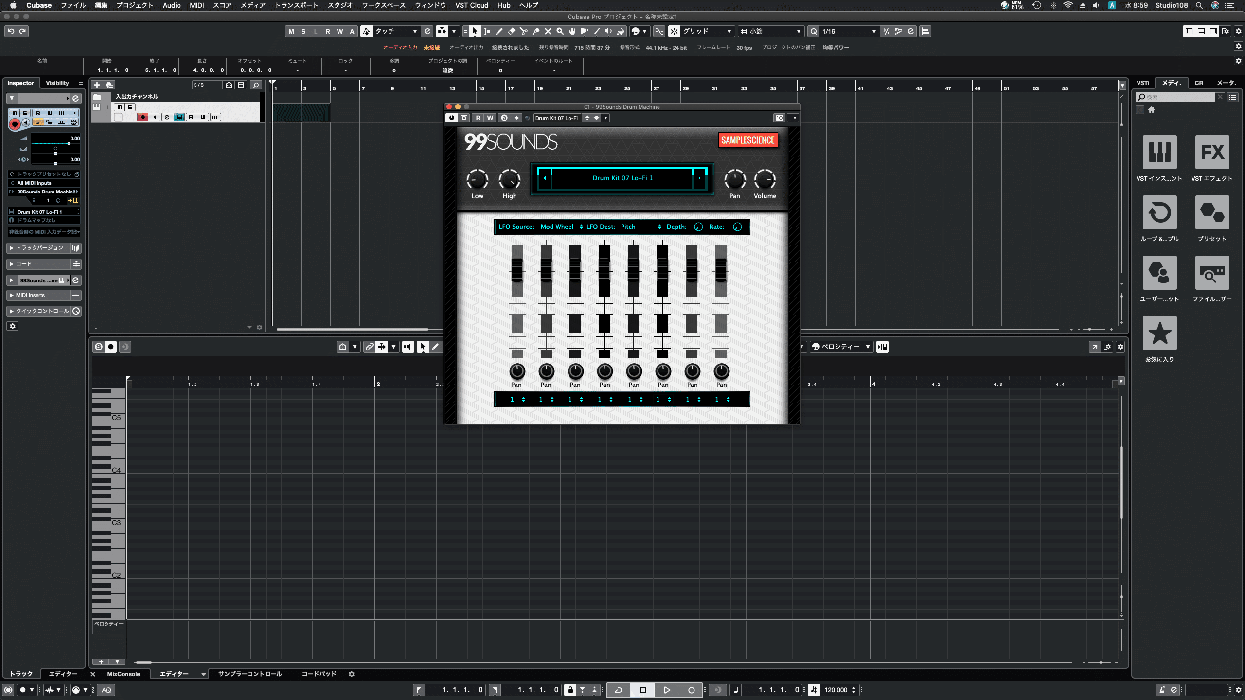Open the LFO Dest Pitch dropdown
Viewport: 1245px width, 700px height.
640,227
